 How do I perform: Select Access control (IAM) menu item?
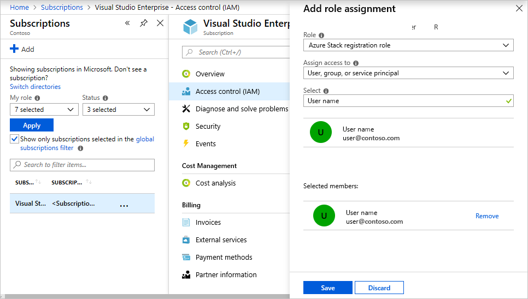coord(227,92)
